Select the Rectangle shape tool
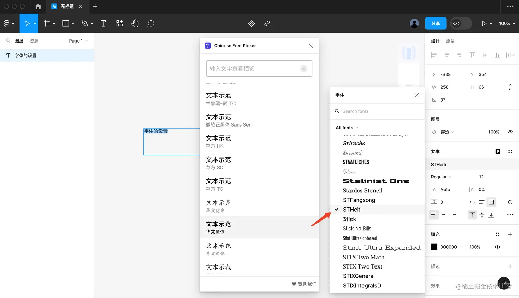519x298 pixels. coord(66,23)
